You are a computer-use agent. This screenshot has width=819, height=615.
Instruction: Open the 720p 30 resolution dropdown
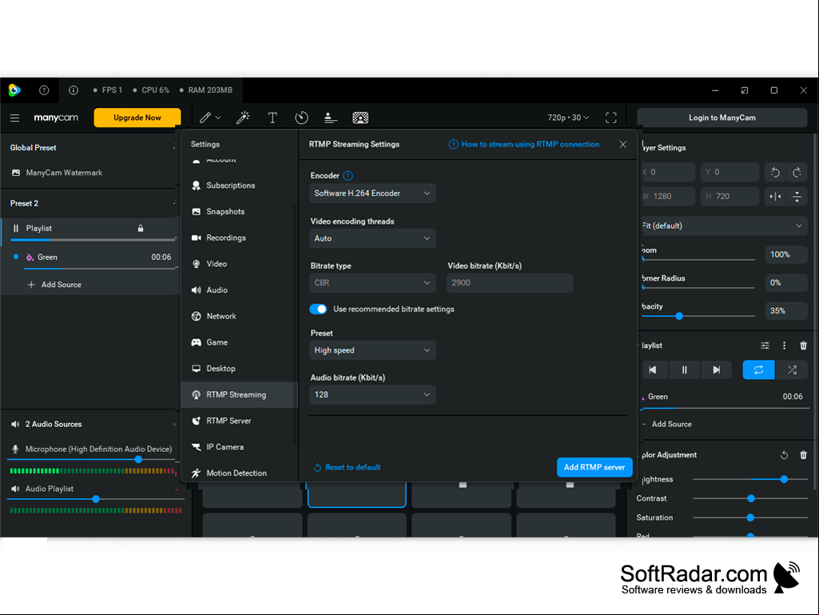[x=568, y=118]
